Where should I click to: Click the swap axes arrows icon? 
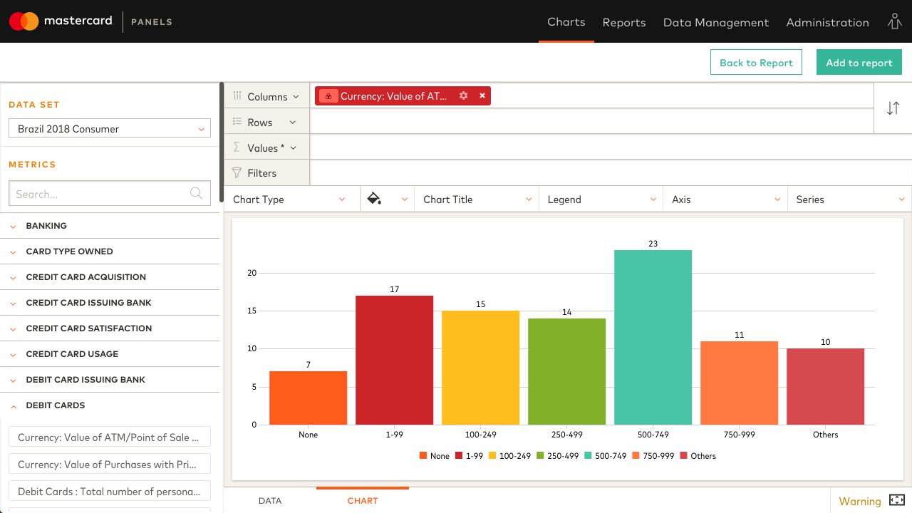click(x=893, y=108)
